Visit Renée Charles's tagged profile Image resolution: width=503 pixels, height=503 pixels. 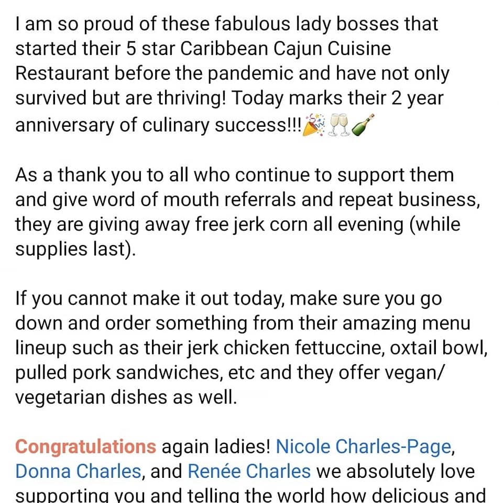(x=249, y=472)
